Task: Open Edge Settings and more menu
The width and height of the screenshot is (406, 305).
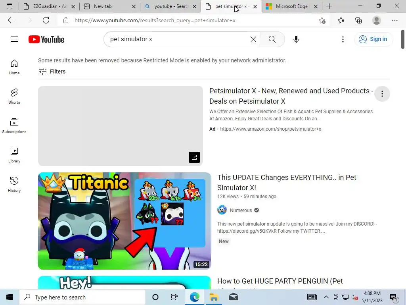Action: click(x=395, y=20)
